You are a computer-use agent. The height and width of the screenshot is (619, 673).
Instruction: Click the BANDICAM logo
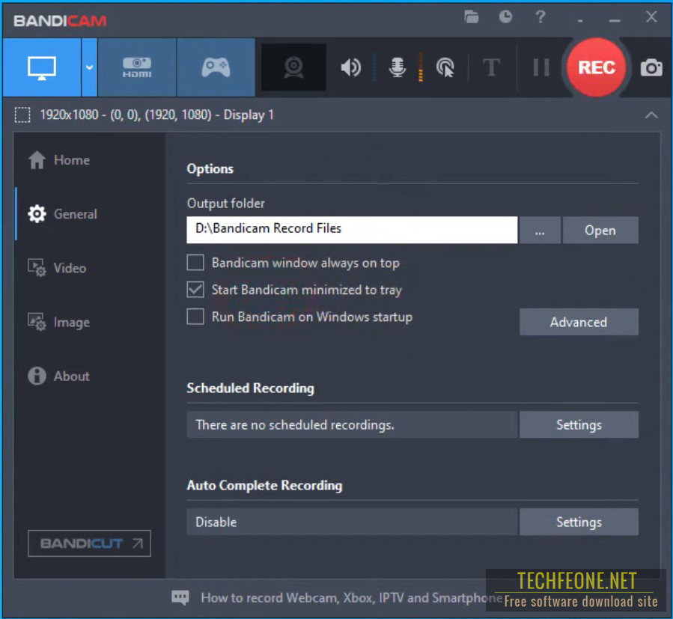60,21
